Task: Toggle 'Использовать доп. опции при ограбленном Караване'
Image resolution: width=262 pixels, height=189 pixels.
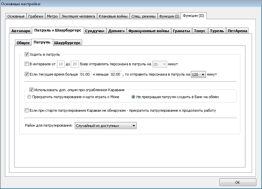Action: tap(31, 90)
